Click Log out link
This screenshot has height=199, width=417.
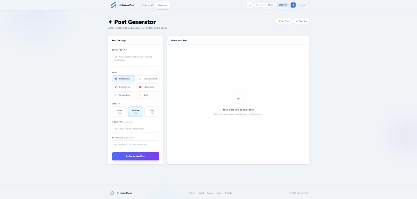coord(302,5)
